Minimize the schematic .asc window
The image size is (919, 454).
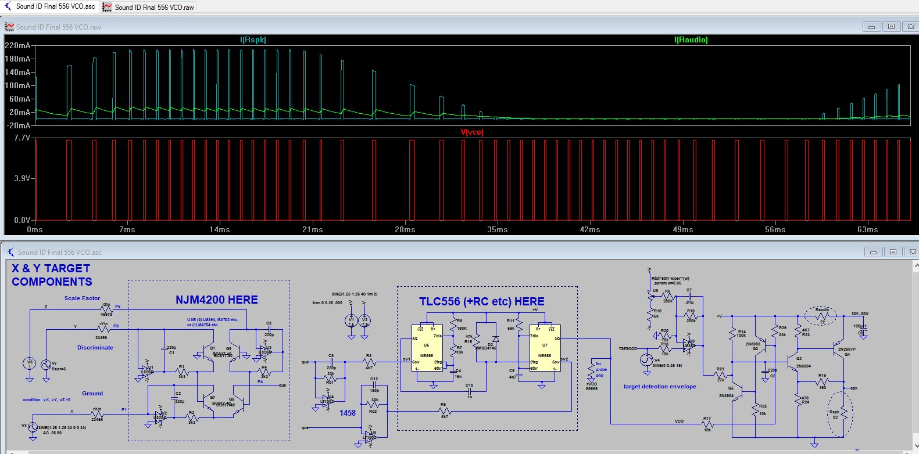point(873,252)
